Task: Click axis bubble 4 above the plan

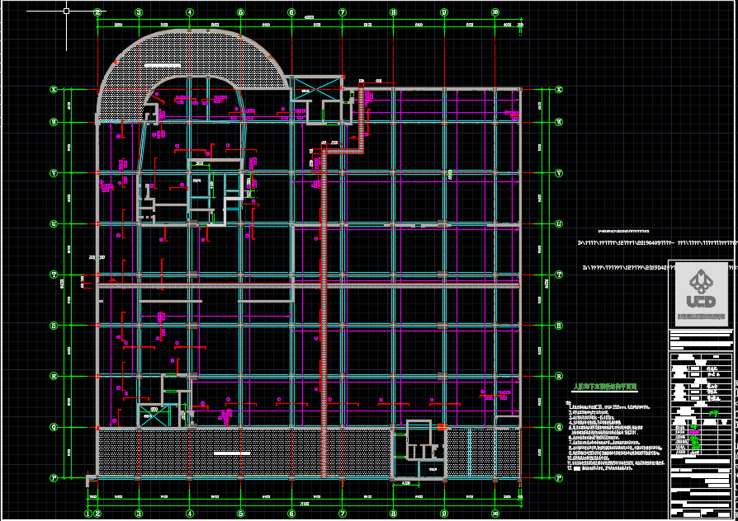Action: [x=190, y=12]
